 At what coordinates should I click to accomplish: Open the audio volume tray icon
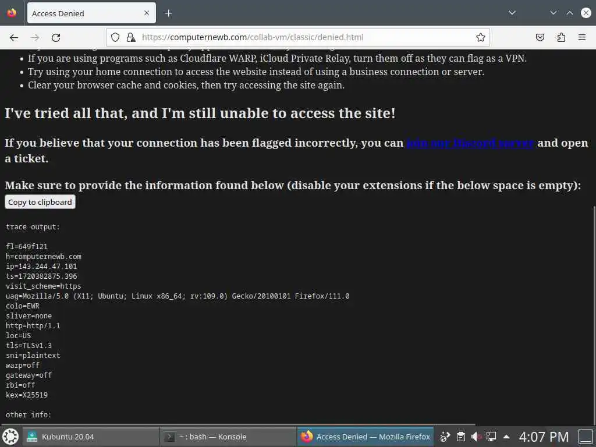pos(476,437)
